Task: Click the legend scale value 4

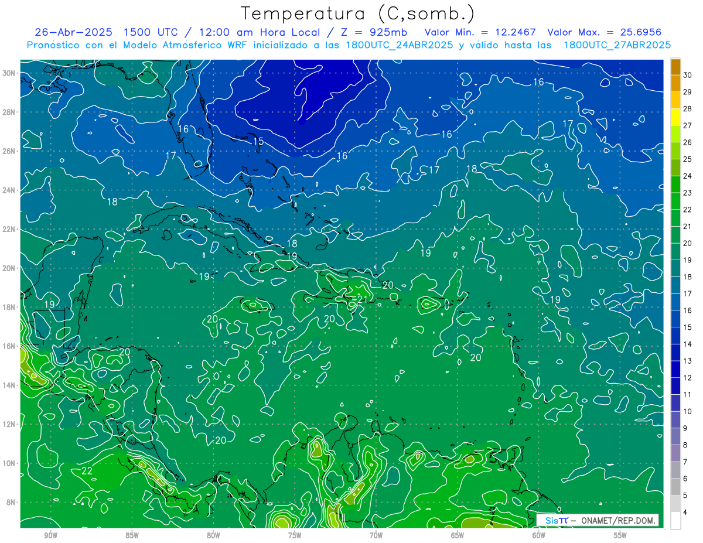Action: 685,513
